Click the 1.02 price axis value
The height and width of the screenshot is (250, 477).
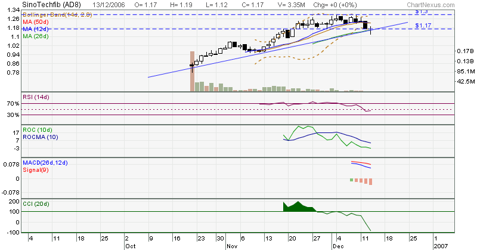pyautogui.click(x=13, y=46)
